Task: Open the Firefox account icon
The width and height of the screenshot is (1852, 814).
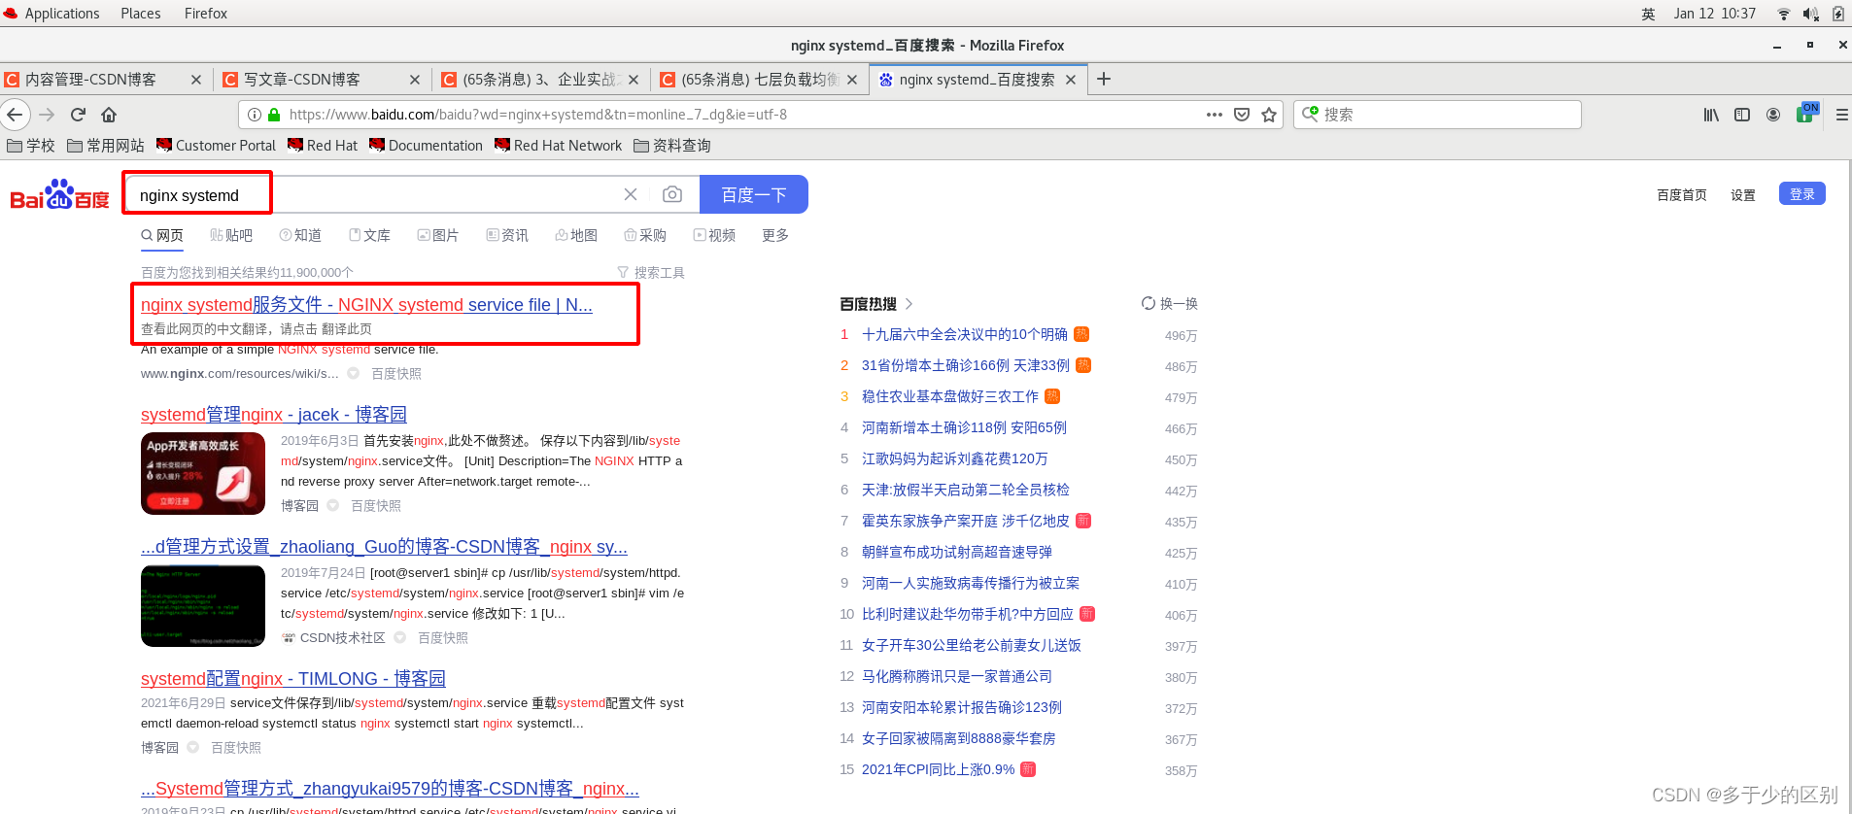Action: 1773,115
